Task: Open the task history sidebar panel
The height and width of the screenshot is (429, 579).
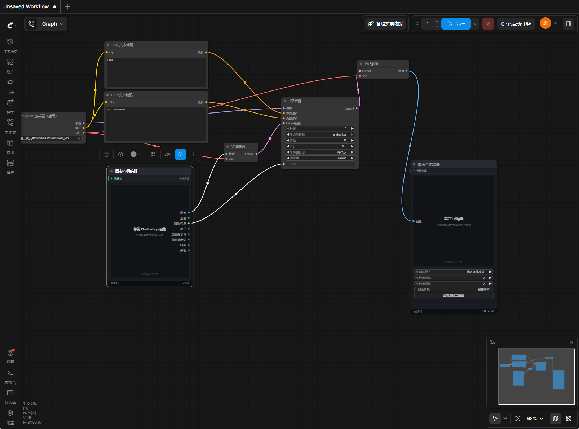Action: [10, 45]
